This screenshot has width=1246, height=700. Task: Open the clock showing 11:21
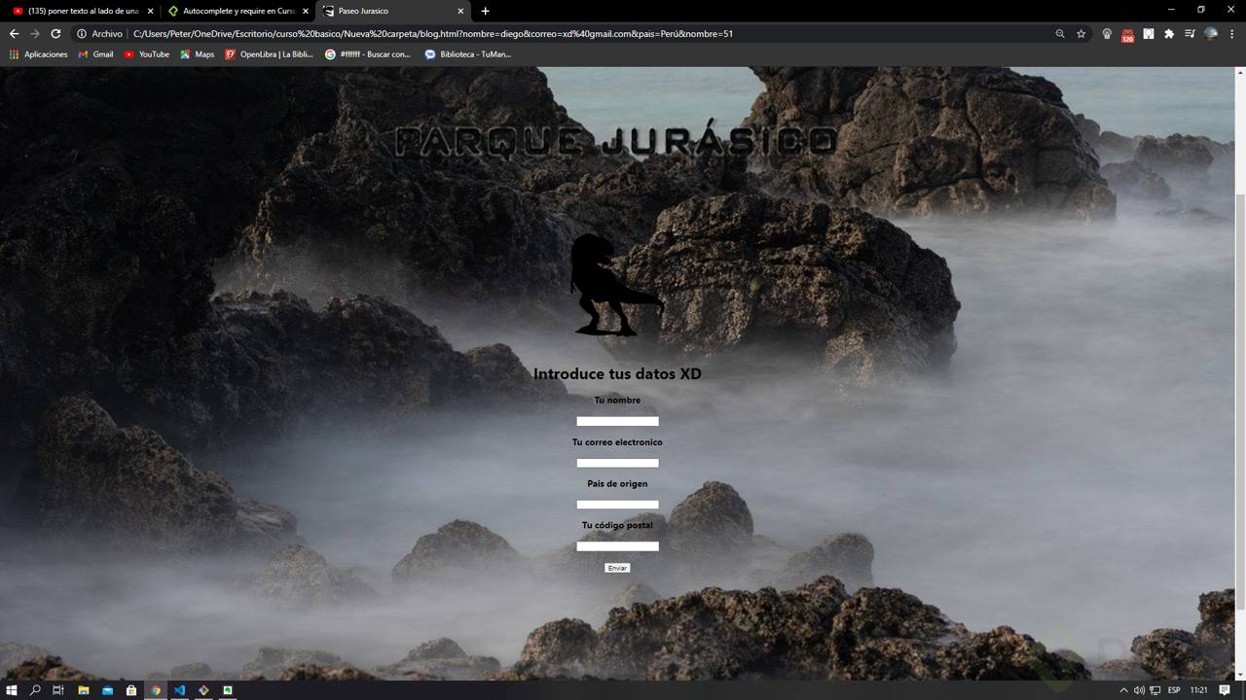(1198, 690)
